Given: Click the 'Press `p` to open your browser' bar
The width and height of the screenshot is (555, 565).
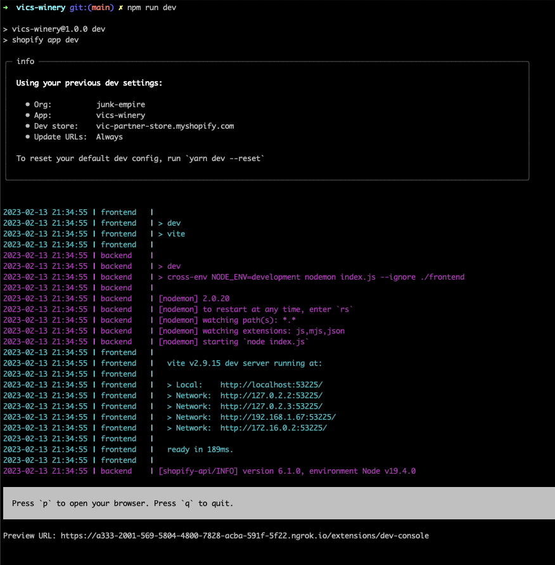Looking at the screenshot, I should [279, 503].
